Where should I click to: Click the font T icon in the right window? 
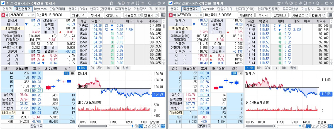(x=296, y=3)
